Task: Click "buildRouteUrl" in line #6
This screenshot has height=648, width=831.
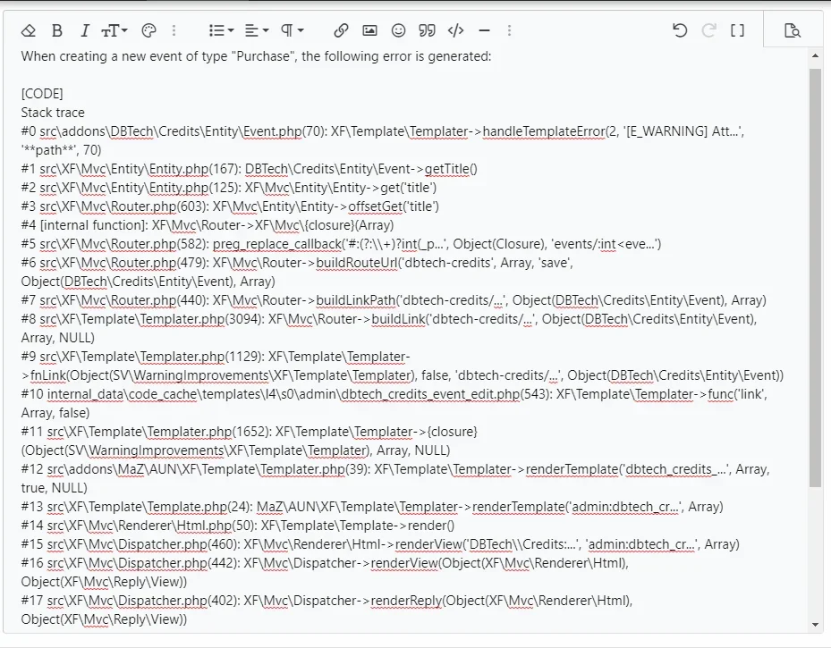Action: (x=356, y=263)
